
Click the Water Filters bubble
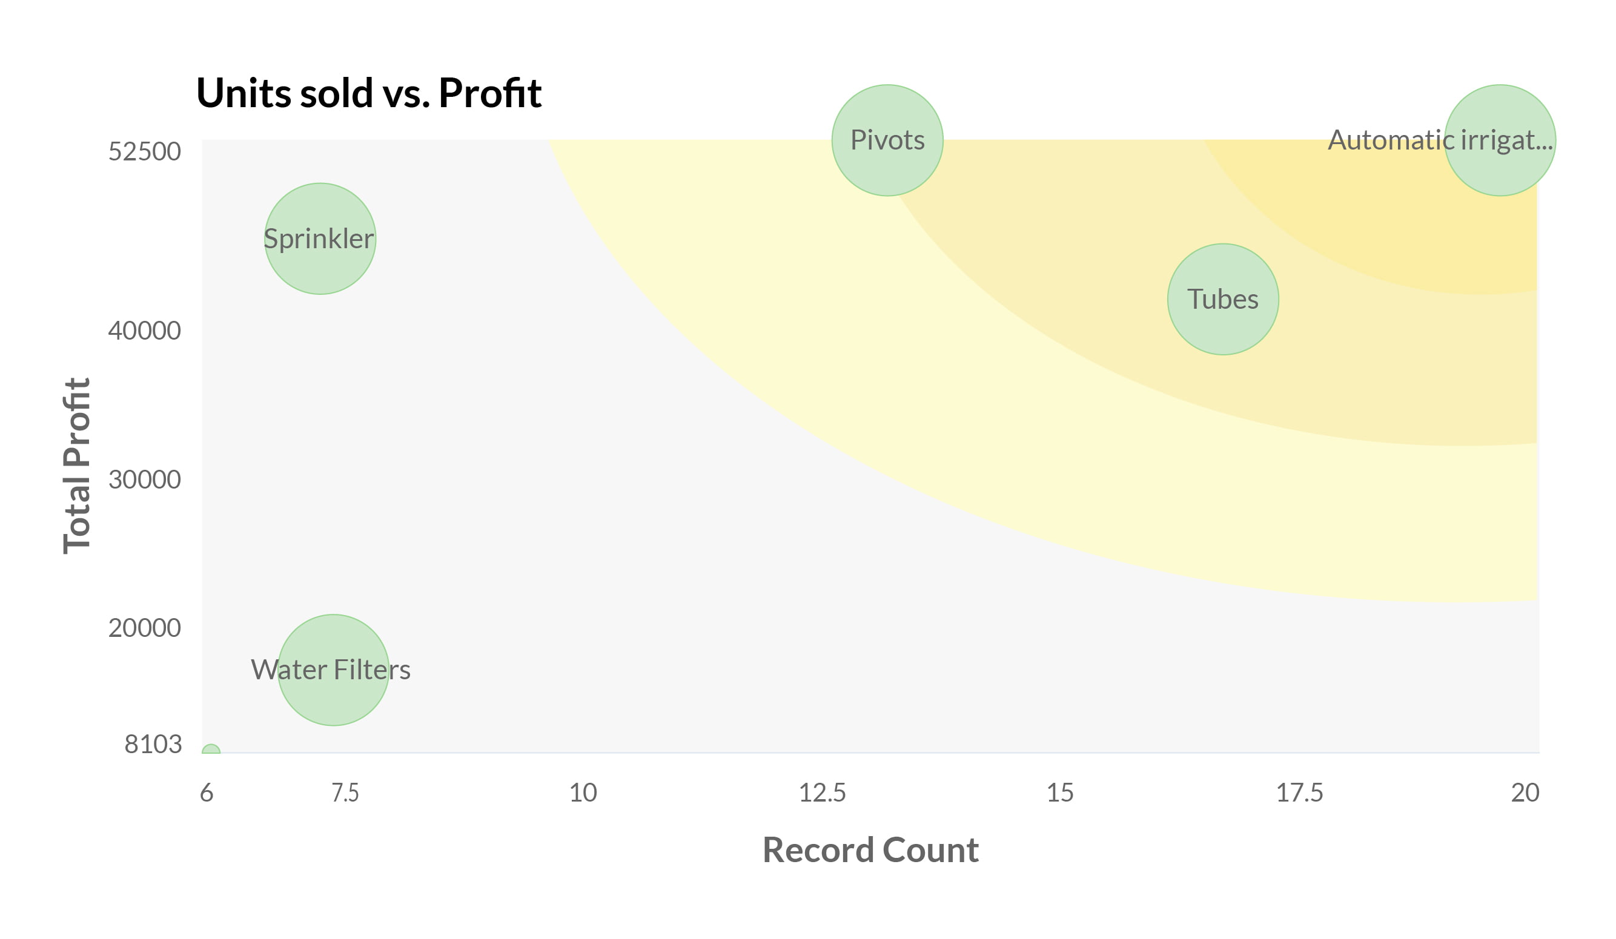[334, 670]
